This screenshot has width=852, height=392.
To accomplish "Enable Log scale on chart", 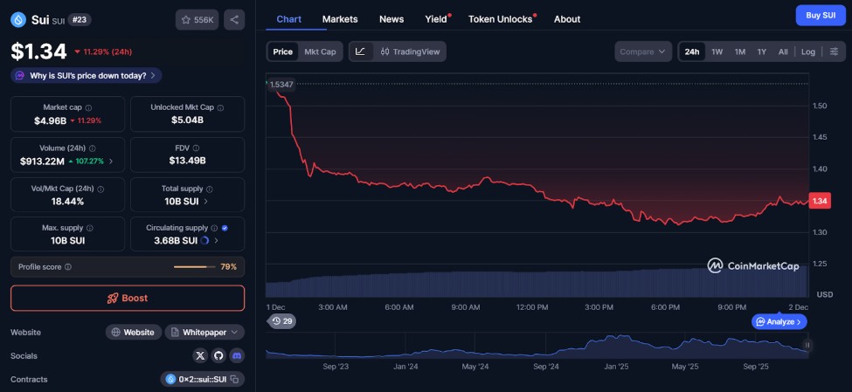I will [x=808, y=52].
